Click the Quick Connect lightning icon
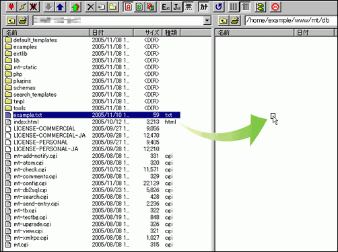Viewport: 338px width, 252px height. pyautogui.click(x=22, y=7)
